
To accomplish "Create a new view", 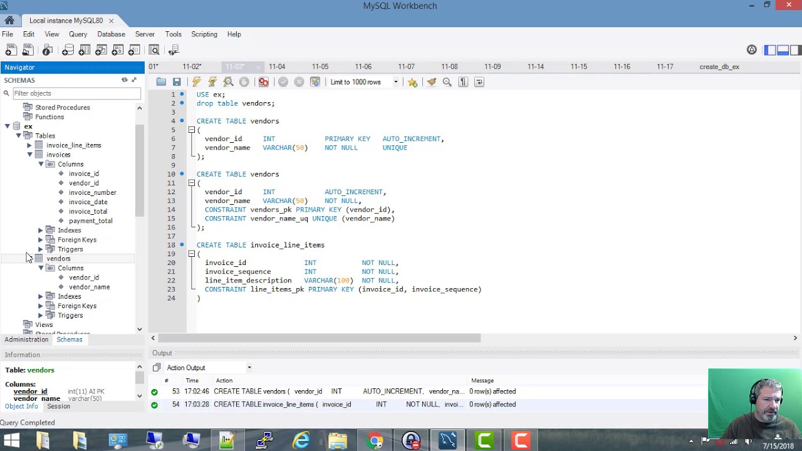I will click(101, 50).
